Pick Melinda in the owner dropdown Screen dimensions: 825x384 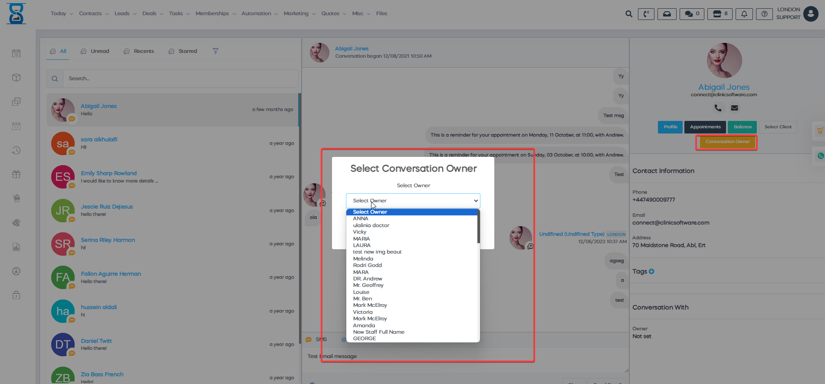(363, 259)
